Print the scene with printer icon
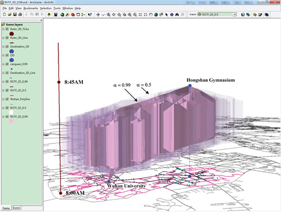The height and width of the screenshot is (212, 281). [20, 15]
